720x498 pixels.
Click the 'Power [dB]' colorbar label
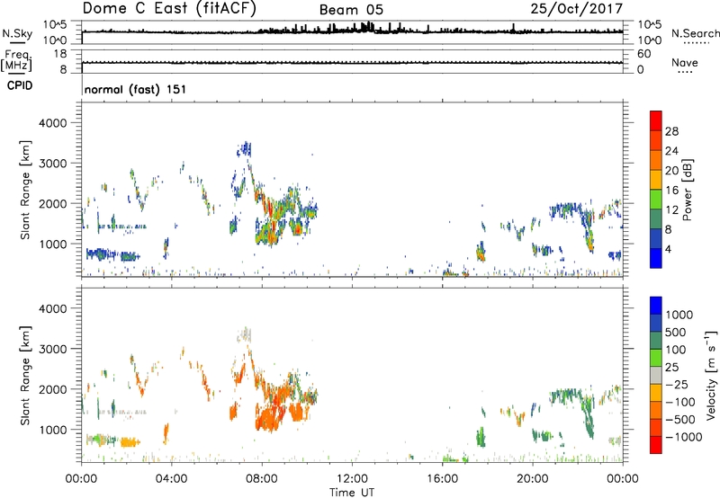pos(687,190)
